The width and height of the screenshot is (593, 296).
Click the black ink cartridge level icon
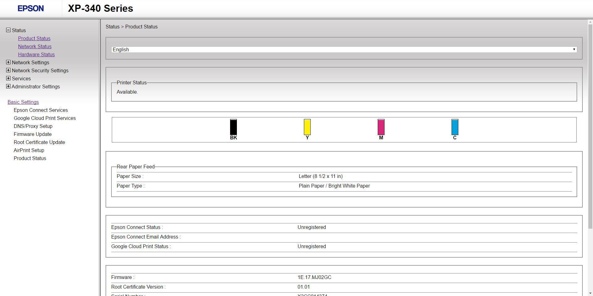tap(233, 127)
